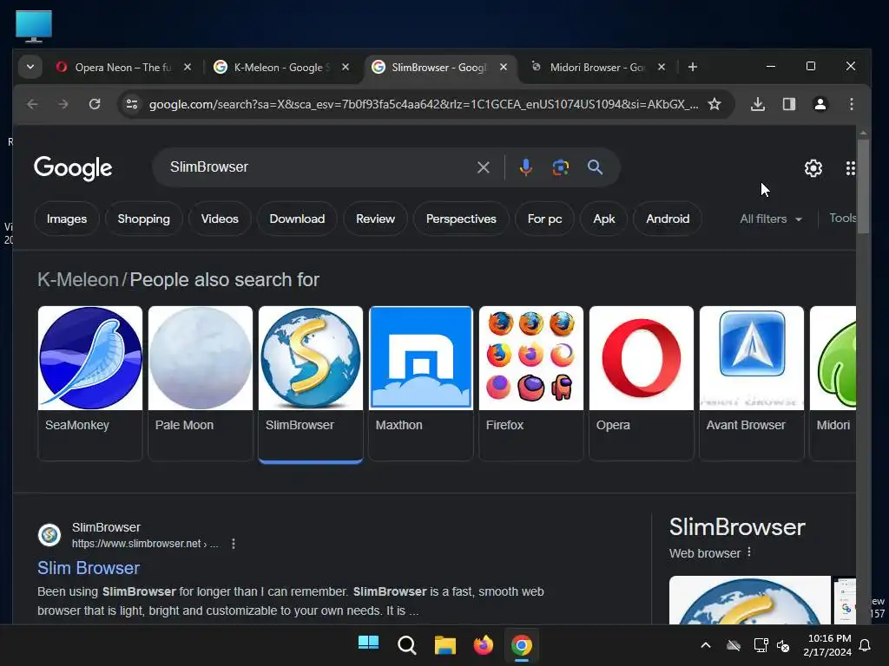The width and height of the screenshot is (889, 666).
Task: Select the Opera browser card
Action: point(642,383)
